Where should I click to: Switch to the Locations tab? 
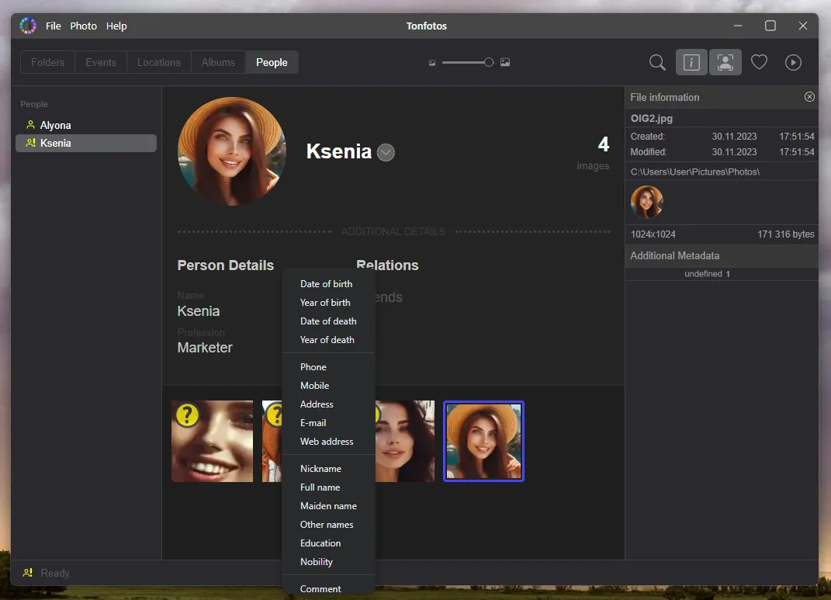[158, 63]
